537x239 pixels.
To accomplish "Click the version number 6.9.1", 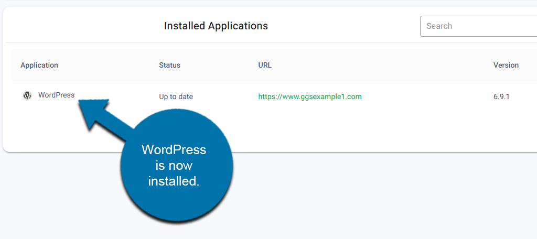I will 502,96.
